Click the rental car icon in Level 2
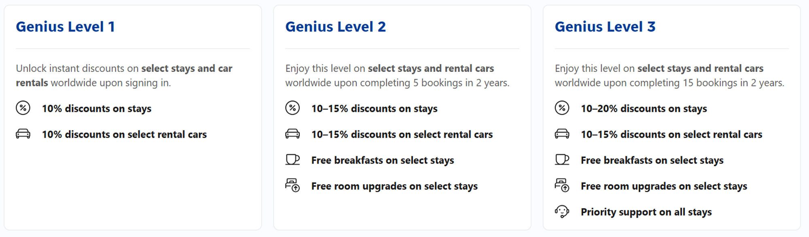Image resolution: width=809 pixels, height=237 pixels. [x=292, y=134]
